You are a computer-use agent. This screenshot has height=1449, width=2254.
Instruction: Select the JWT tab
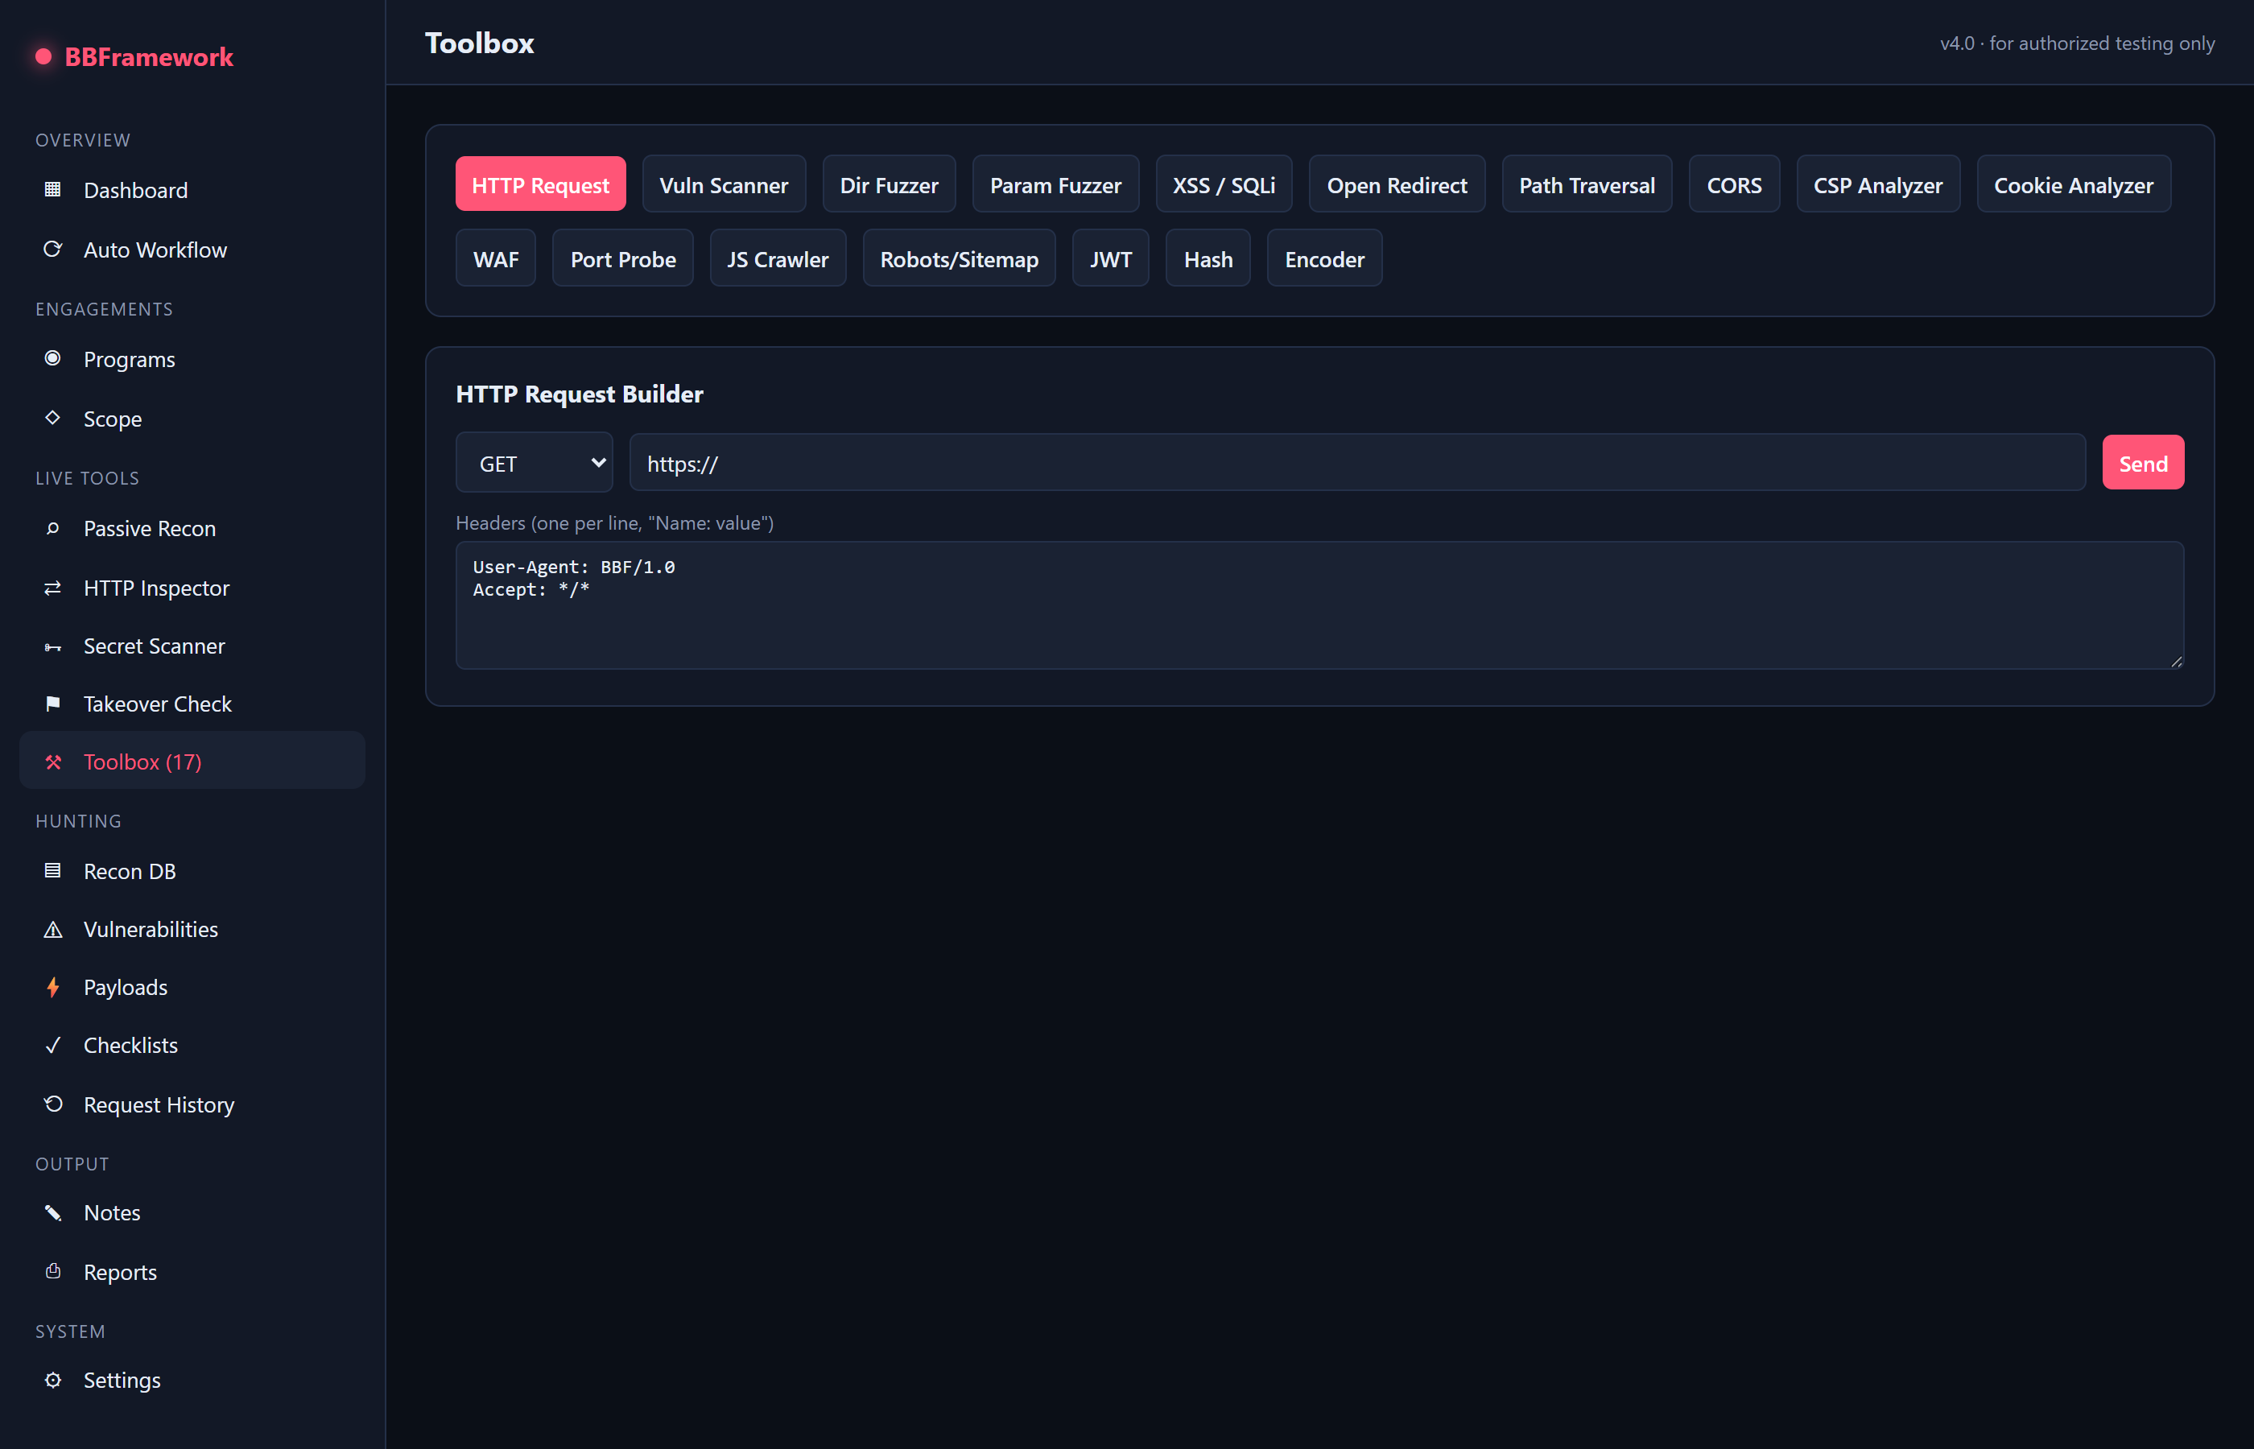(x=1110, y=258)
